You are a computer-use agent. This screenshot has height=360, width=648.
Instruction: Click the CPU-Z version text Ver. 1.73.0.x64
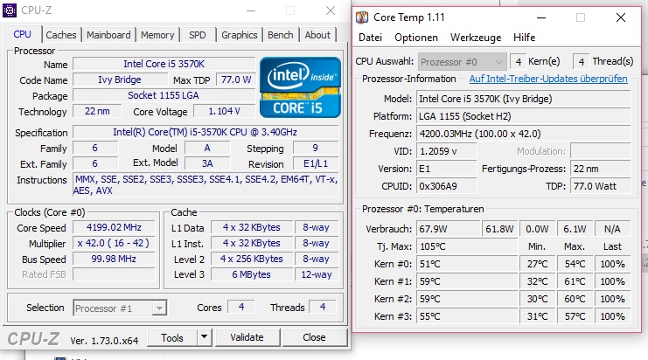(104, 341)
